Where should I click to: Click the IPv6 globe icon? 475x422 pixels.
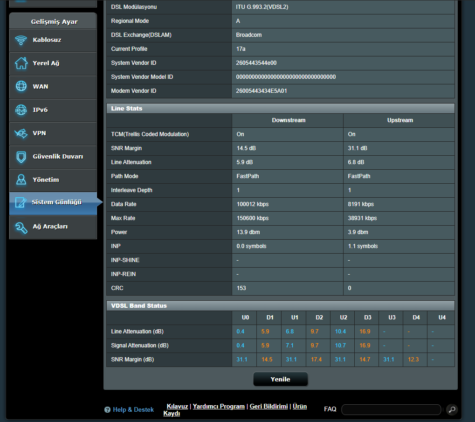click(x=21, y=110)
